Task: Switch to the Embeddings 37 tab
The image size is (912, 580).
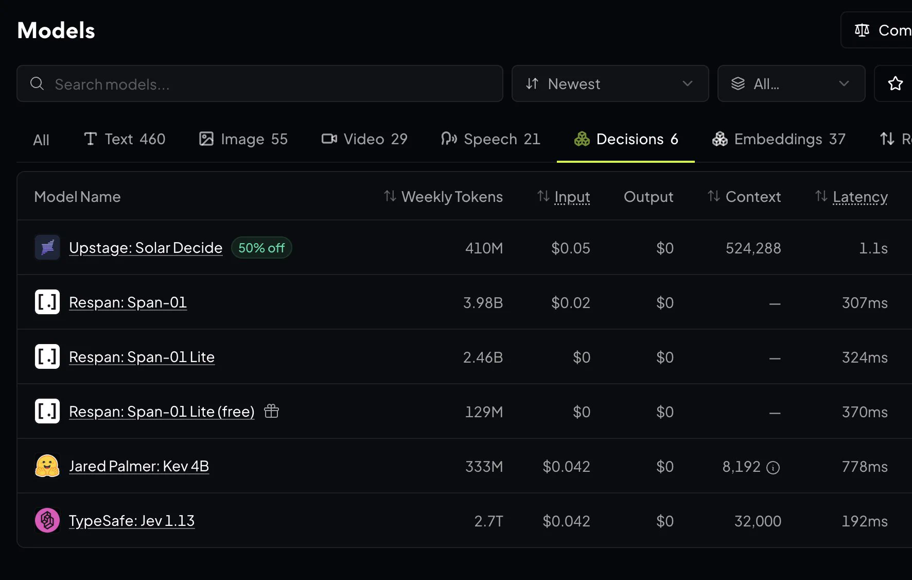Action: pos(779,139)
